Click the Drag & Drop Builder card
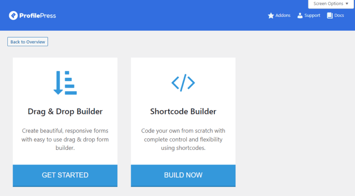Screen dimensions: 355x196 coord(65,122)
